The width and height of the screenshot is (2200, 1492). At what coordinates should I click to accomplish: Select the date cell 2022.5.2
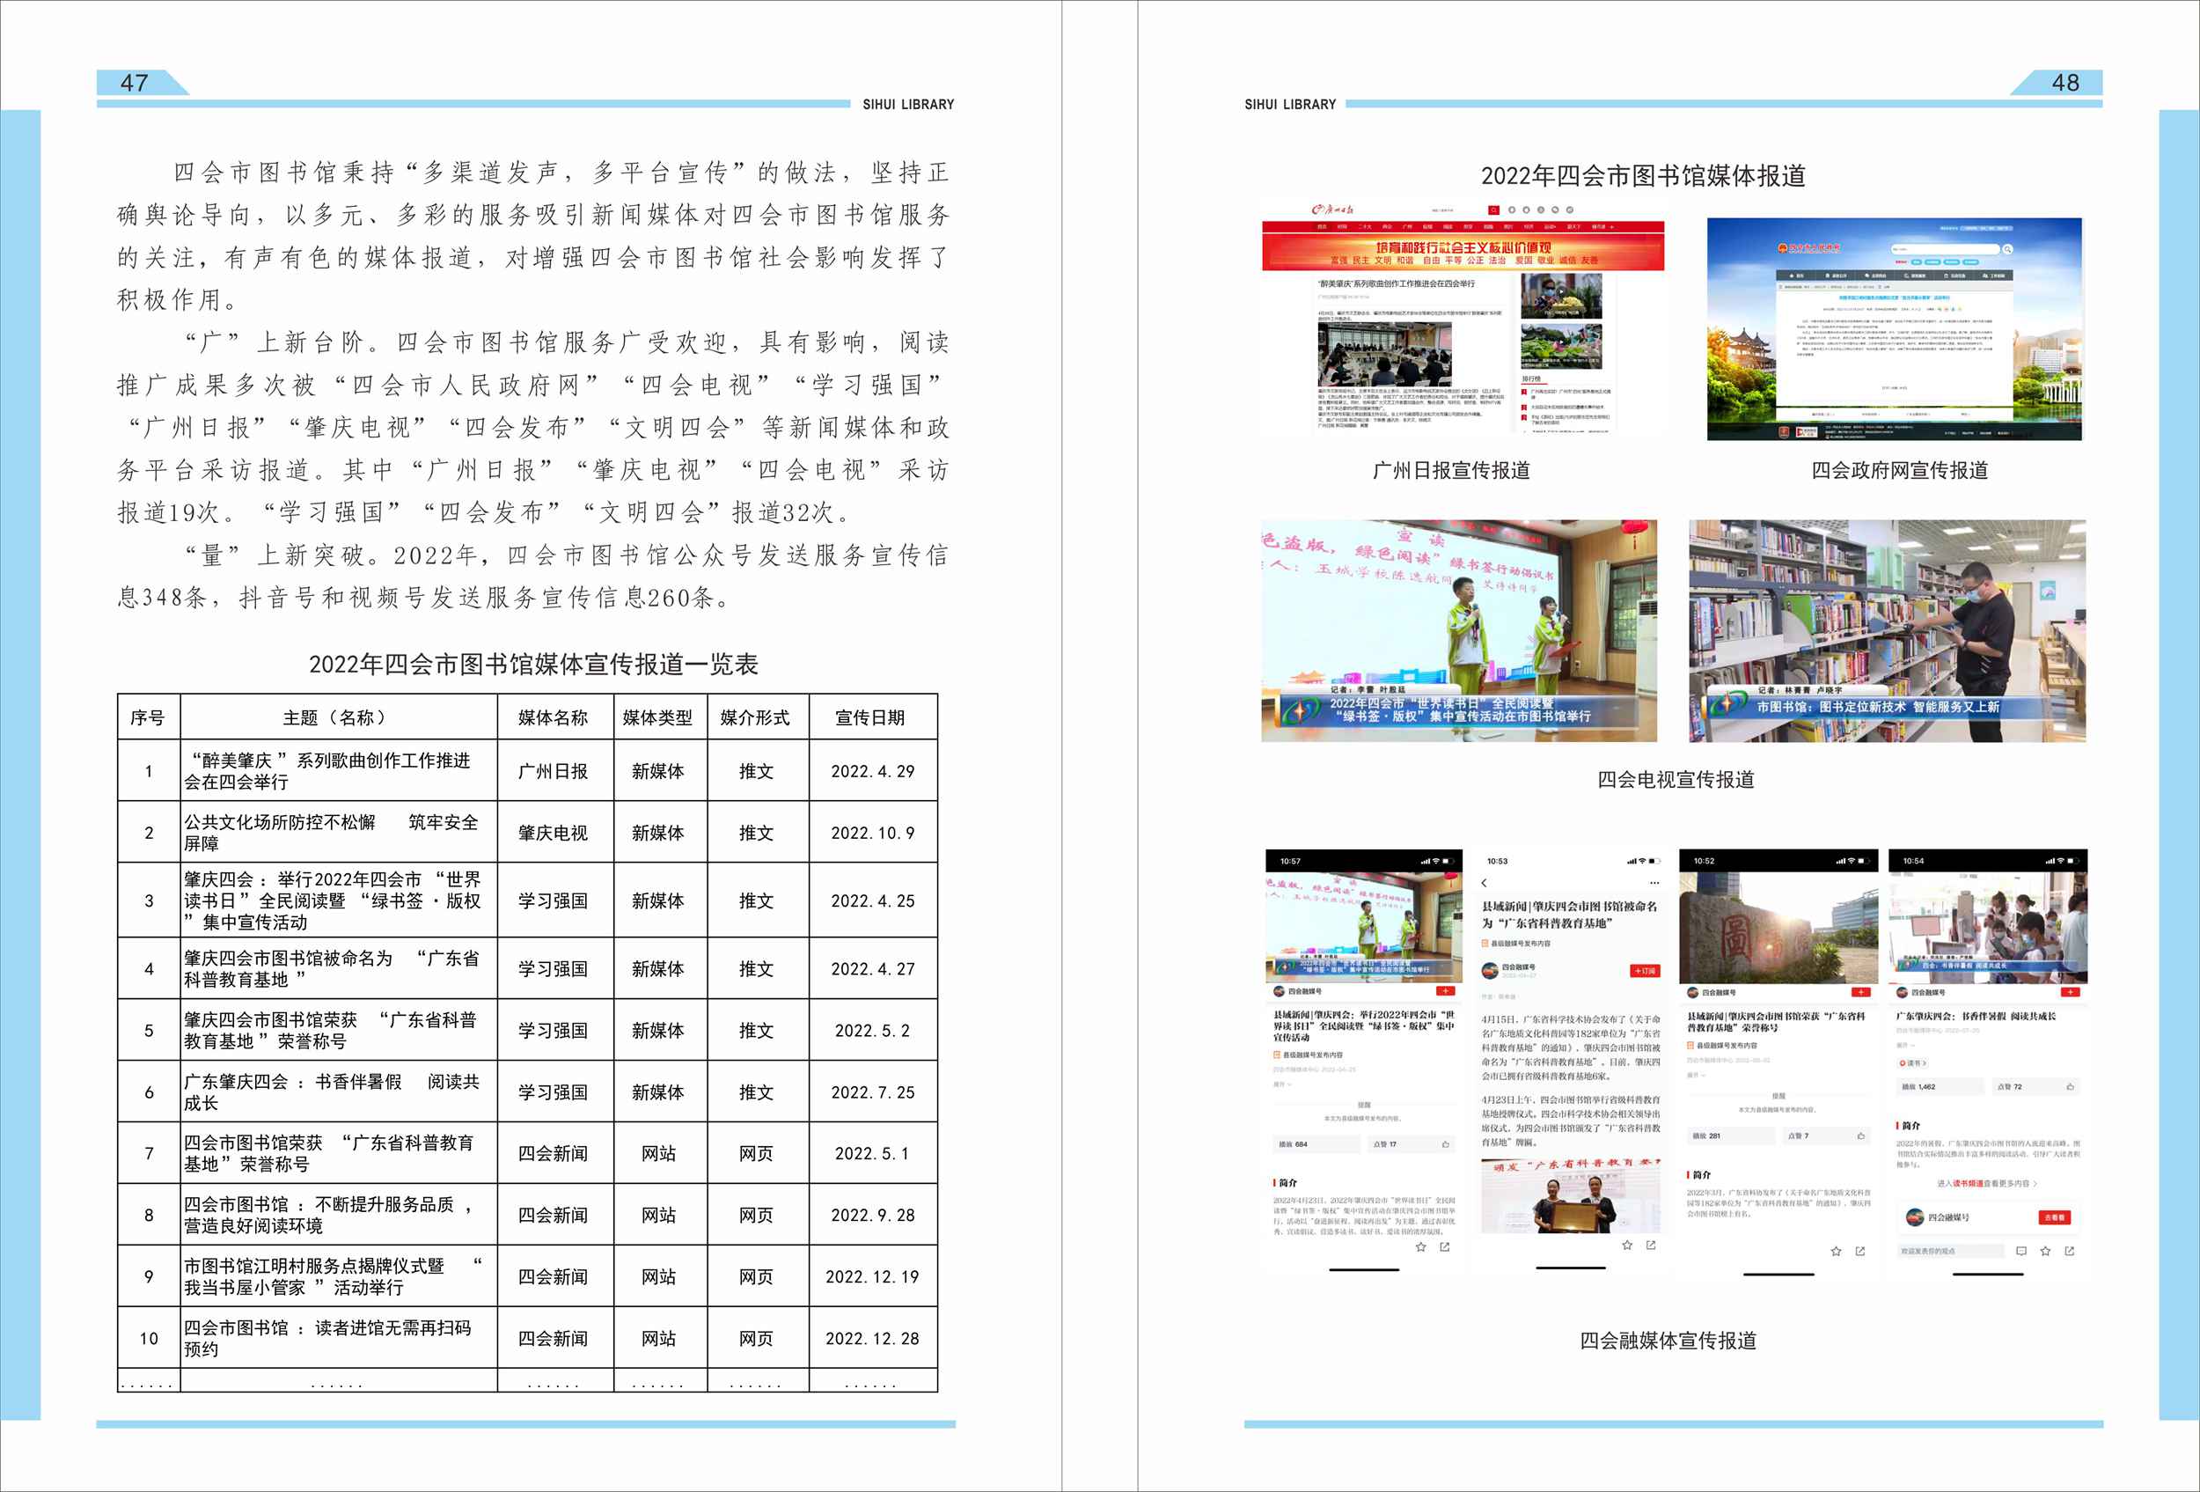click(x=873, y=1031)
